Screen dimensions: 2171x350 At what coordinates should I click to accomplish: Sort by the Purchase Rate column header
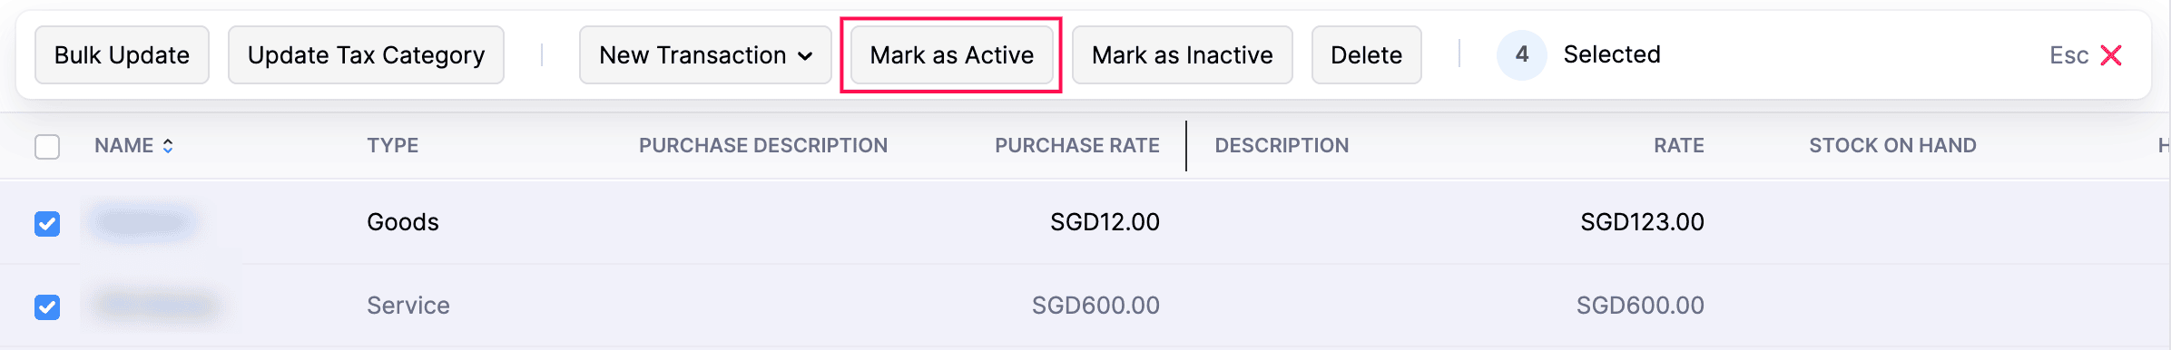coord(1076,146)
